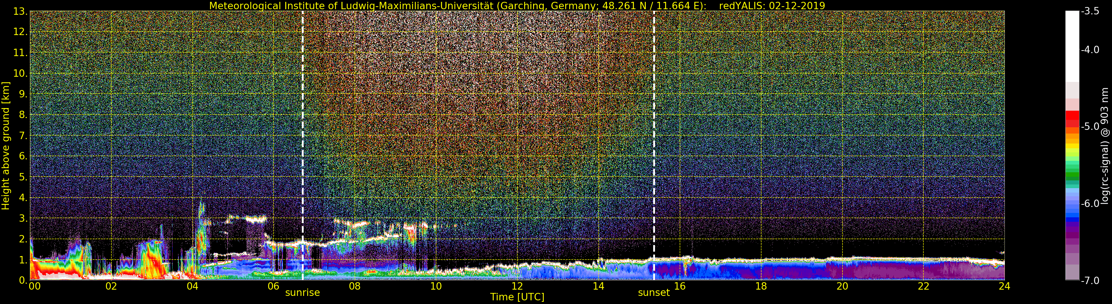Click the time axis tick label 12

pos(517,286)
